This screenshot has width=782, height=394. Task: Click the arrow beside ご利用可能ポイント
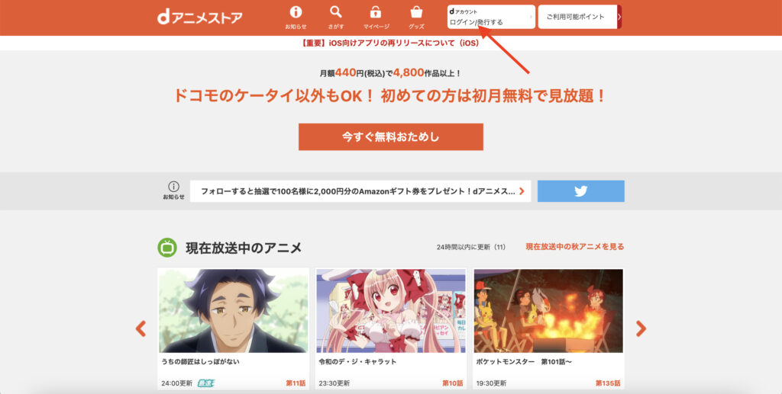pos(619,17)
